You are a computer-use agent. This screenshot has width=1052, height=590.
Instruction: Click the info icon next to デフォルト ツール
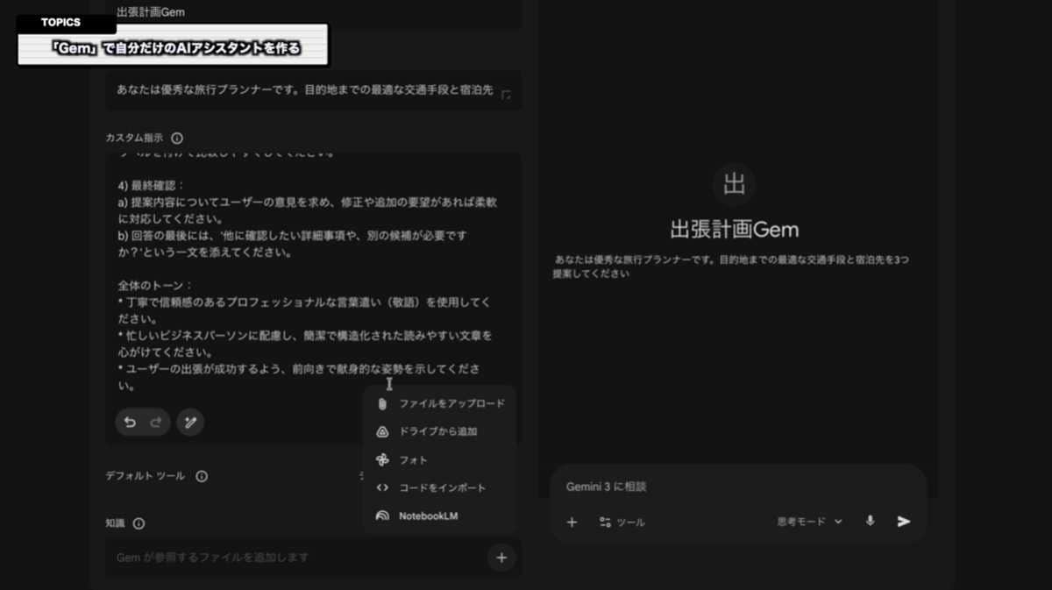[x=203, y=476]
